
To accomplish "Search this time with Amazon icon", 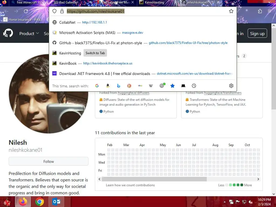I will coord(108,86).
